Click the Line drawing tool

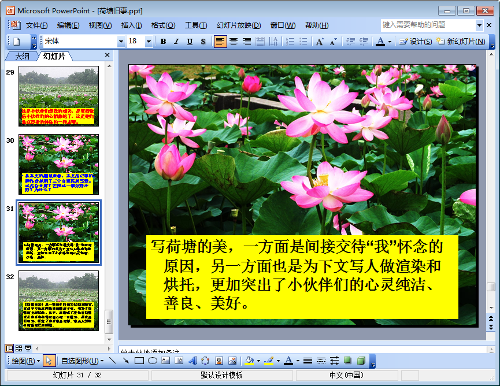click(x=112, y=361)
